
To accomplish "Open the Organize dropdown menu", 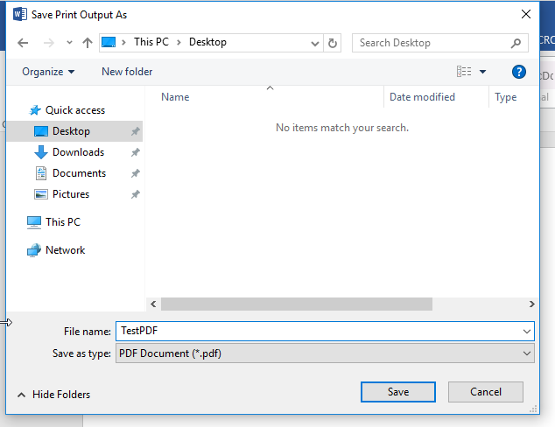I will (x=48, y=72).
